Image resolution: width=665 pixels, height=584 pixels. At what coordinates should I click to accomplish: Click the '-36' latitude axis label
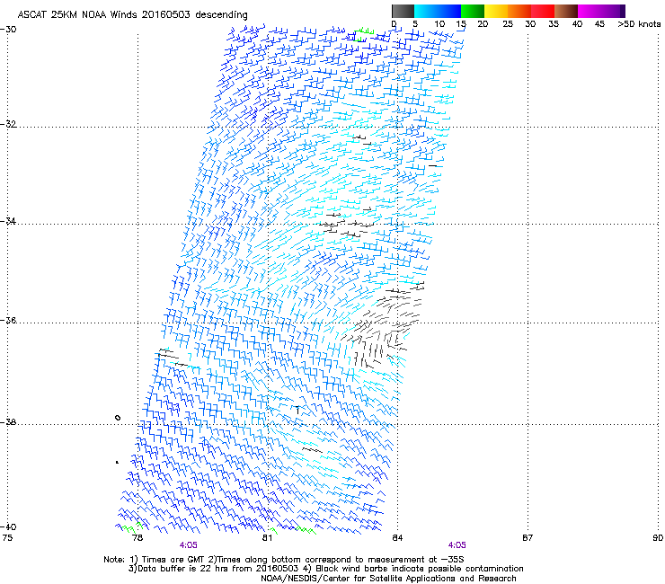[8, 320]
